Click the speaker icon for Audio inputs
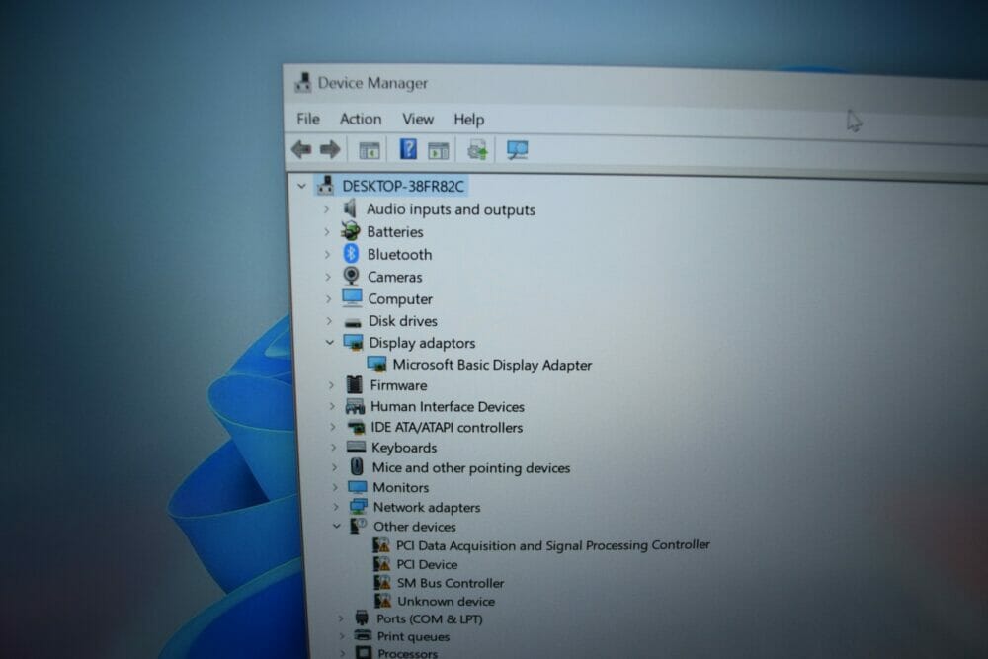The image size is (988, 659). [x=351, y=208]
